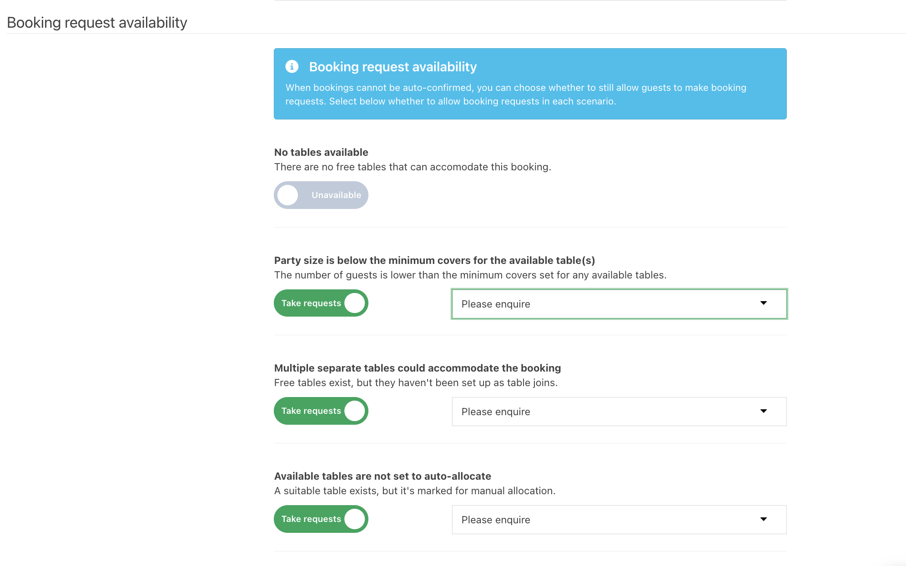Toggle off Take requests for party size
This screenshot has height=566, width=906.
(x=321, y=303)
